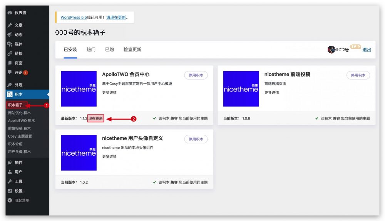This screenshot has height=221, width=385.
Task: Click the 评论 comment bubble icon
Action: (10, 72)
